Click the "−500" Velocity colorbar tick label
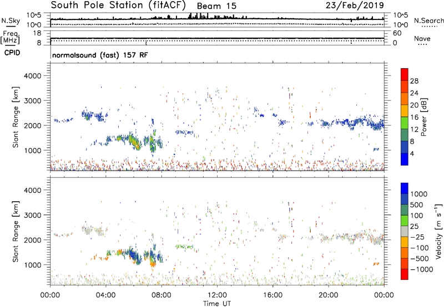This screenshot has width=444, height=307. pyautogui.click(x=420, y=258)
